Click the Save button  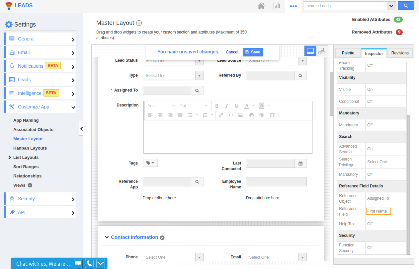(x=253, y=52)
